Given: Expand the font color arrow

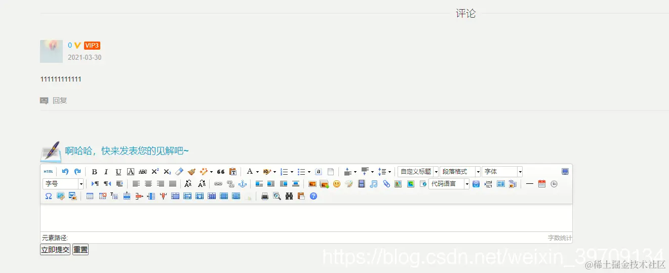Looking at the screenshot, I should 257,172.
